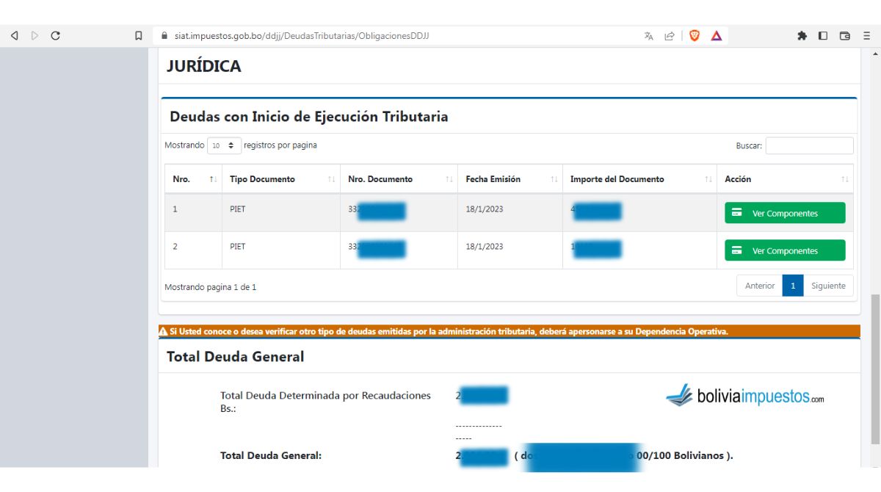
Task: Go to the Siguiente page
Action: pyautogui.click(x=828, y=286)
